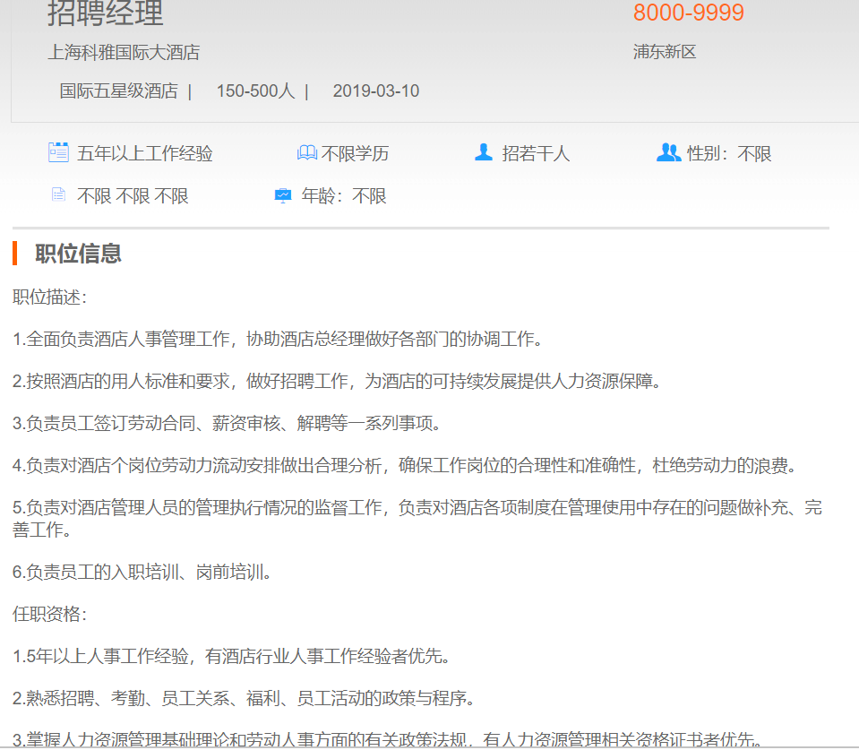The width and height of the screenshot is (859, 750).
Task: Click the document icon beside 不限 不限 不限
Action: 58,195
